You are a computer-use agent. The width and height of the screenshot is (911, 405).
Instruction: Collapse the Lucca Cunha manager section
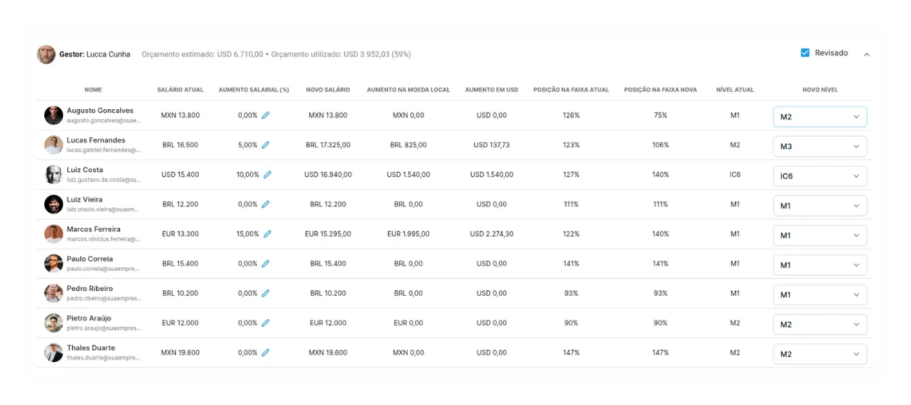867,54
